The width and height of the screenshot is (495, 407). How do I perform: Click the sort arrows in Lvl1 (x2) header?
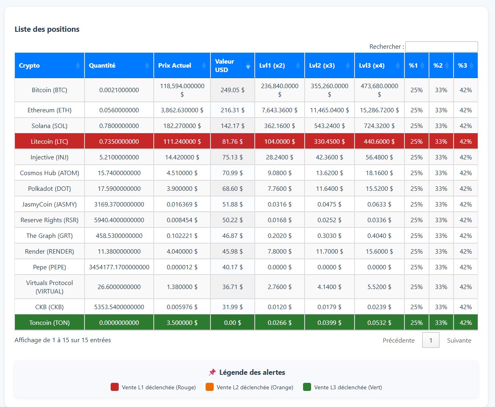pos(298,66)
